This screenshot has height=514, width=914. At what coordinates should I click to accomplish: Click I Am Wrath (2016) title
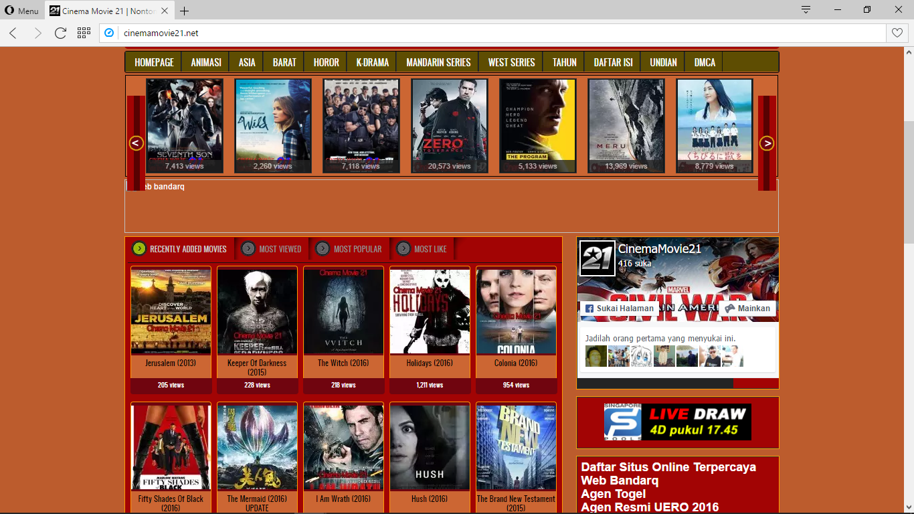click(343, 499)
